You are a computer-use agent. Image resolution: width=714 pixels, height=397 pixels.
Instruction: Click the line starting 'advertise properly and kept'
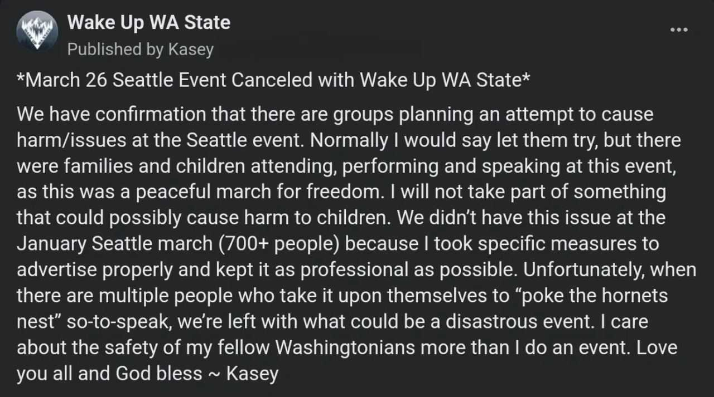(x=356, y=269)
